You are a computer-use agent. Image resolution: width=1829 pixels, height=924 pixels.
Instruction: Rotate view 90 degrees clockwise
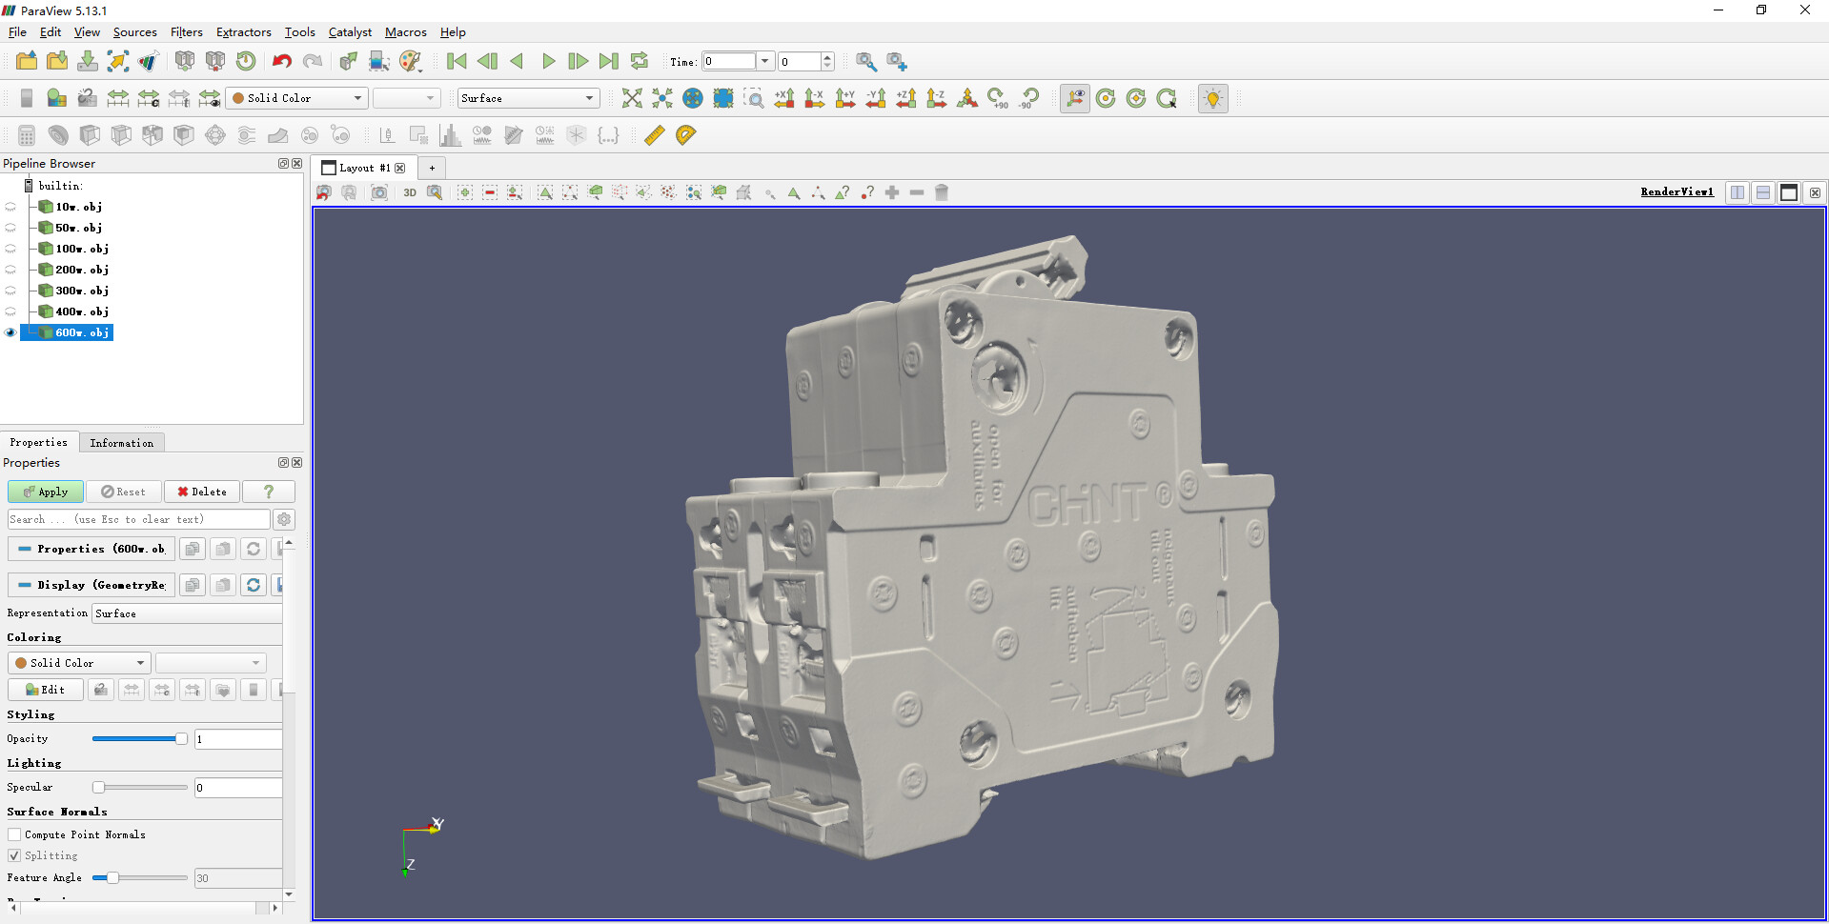tap(998, 98)
